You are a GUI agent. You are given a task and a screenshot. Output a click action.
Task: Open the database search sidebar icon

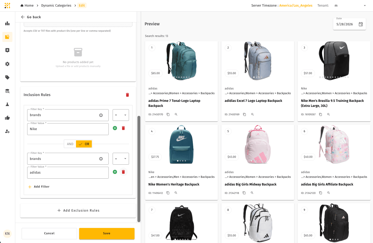7,91
